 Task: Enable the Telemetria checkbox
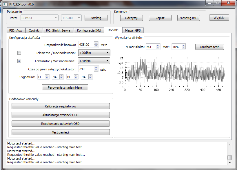19,53
